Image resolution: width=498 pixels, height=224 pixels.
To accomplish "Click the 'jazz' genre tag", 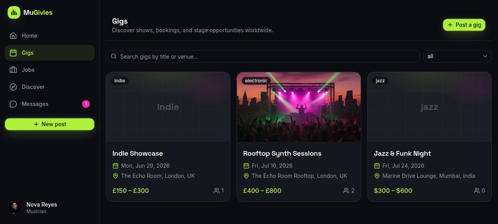I will 380,81.
